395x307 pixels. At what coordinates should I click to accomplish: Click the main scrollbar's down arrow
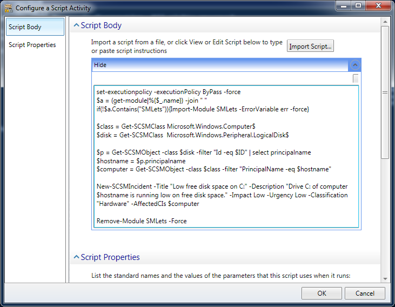click(385, 278)
